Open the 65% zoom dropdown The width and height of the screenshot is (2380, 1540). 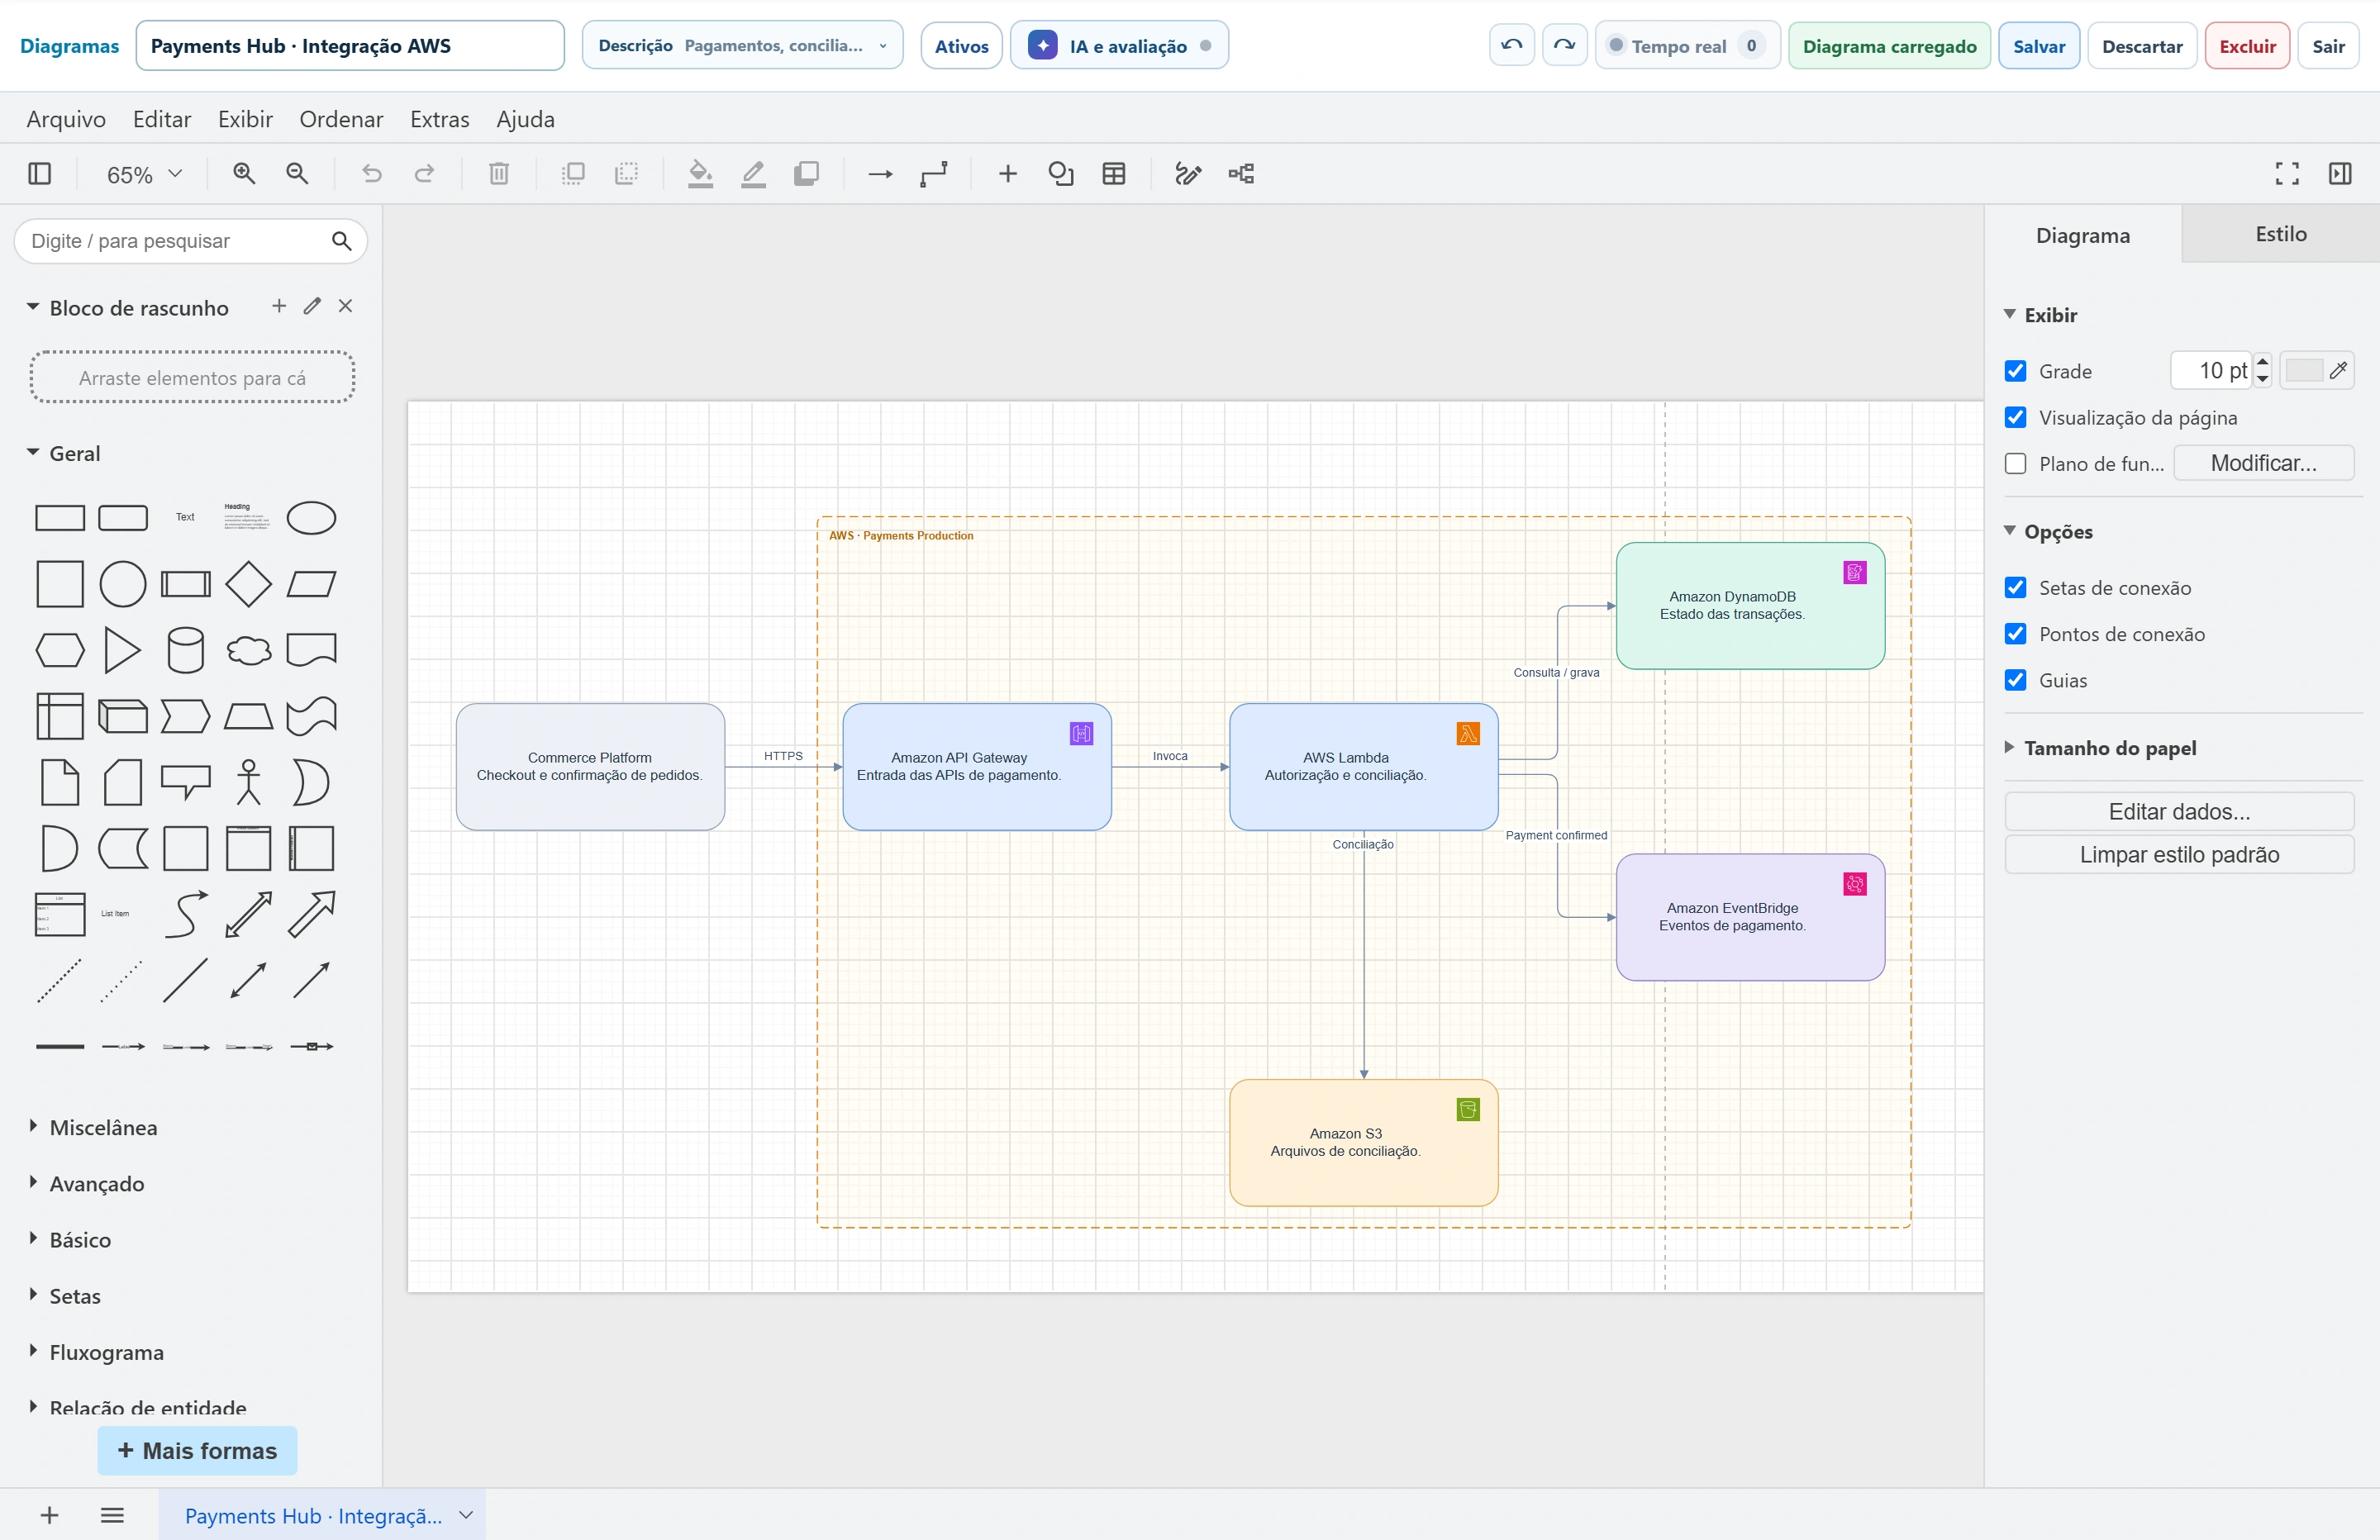(x=144, y=174)
